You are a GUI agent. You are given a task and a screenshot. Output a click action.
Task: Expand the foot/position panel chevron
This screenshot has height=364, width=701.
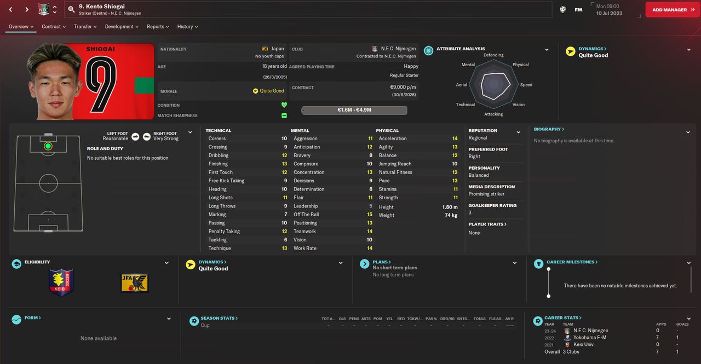pos(190,132)
